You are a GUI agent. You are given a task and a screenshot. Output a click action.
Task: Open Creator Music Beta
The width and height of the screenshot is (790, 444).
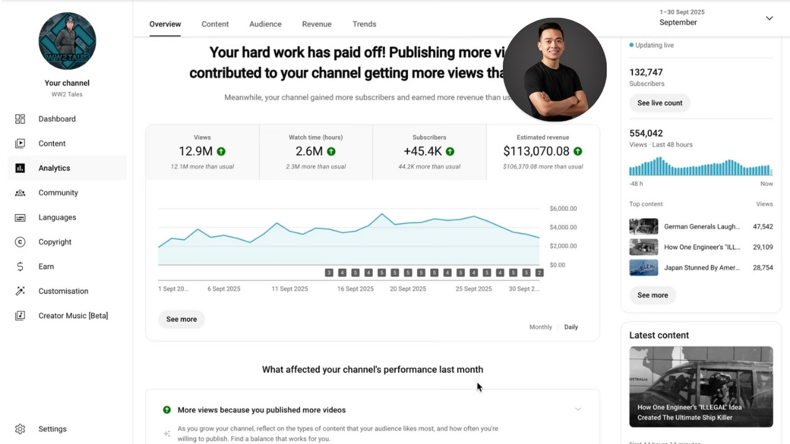[73, 315]
